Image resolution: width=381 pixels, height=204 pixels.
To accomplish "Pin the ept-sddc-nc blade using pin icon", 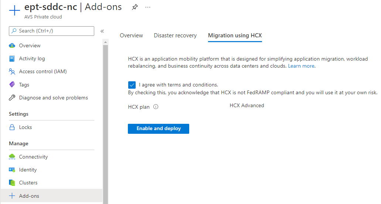I will (135, 7).
